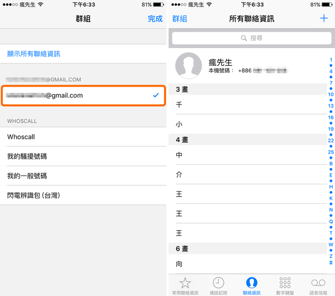Open contact 向 under 6 畫
Viewport: 335px width, 296px height.
pyautogui.click(x=246, y=264)
